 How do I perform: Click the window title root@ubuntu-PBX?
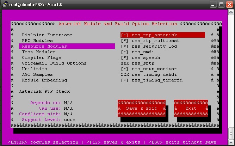coord(36,5)
